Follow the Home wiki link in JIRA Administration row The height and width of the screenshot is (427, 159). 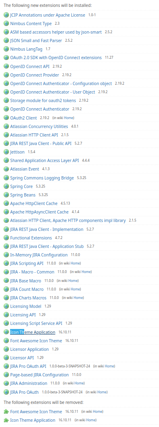click(79, 383)
